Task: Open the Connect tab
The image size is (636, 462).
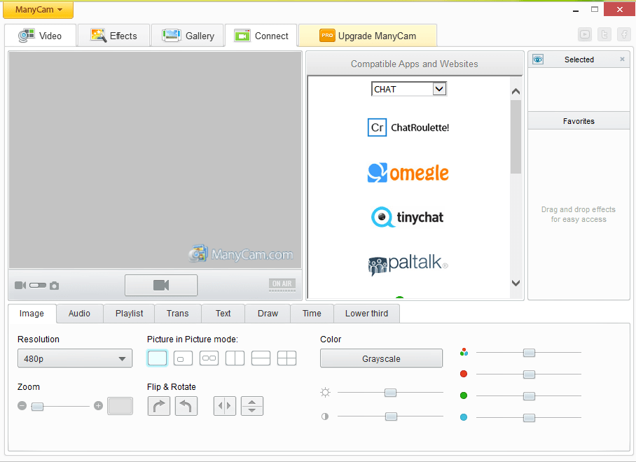Action: pos(261,36)
